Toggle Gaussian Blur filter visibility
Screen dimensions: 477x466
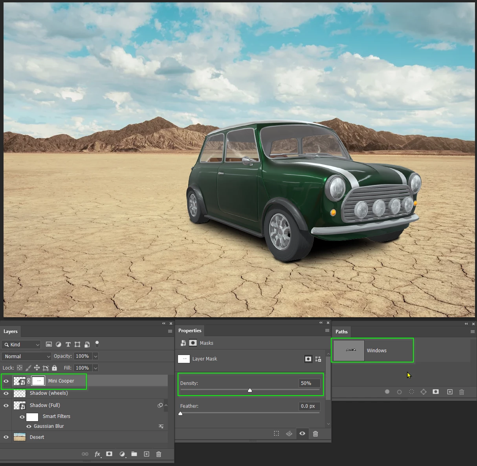pyautogui.click(x=29, y=426)
